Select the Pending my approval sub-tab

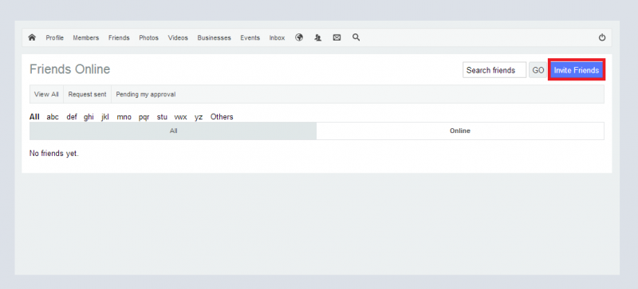(146, 94)
